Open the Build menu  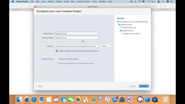(x=66, y=1)
